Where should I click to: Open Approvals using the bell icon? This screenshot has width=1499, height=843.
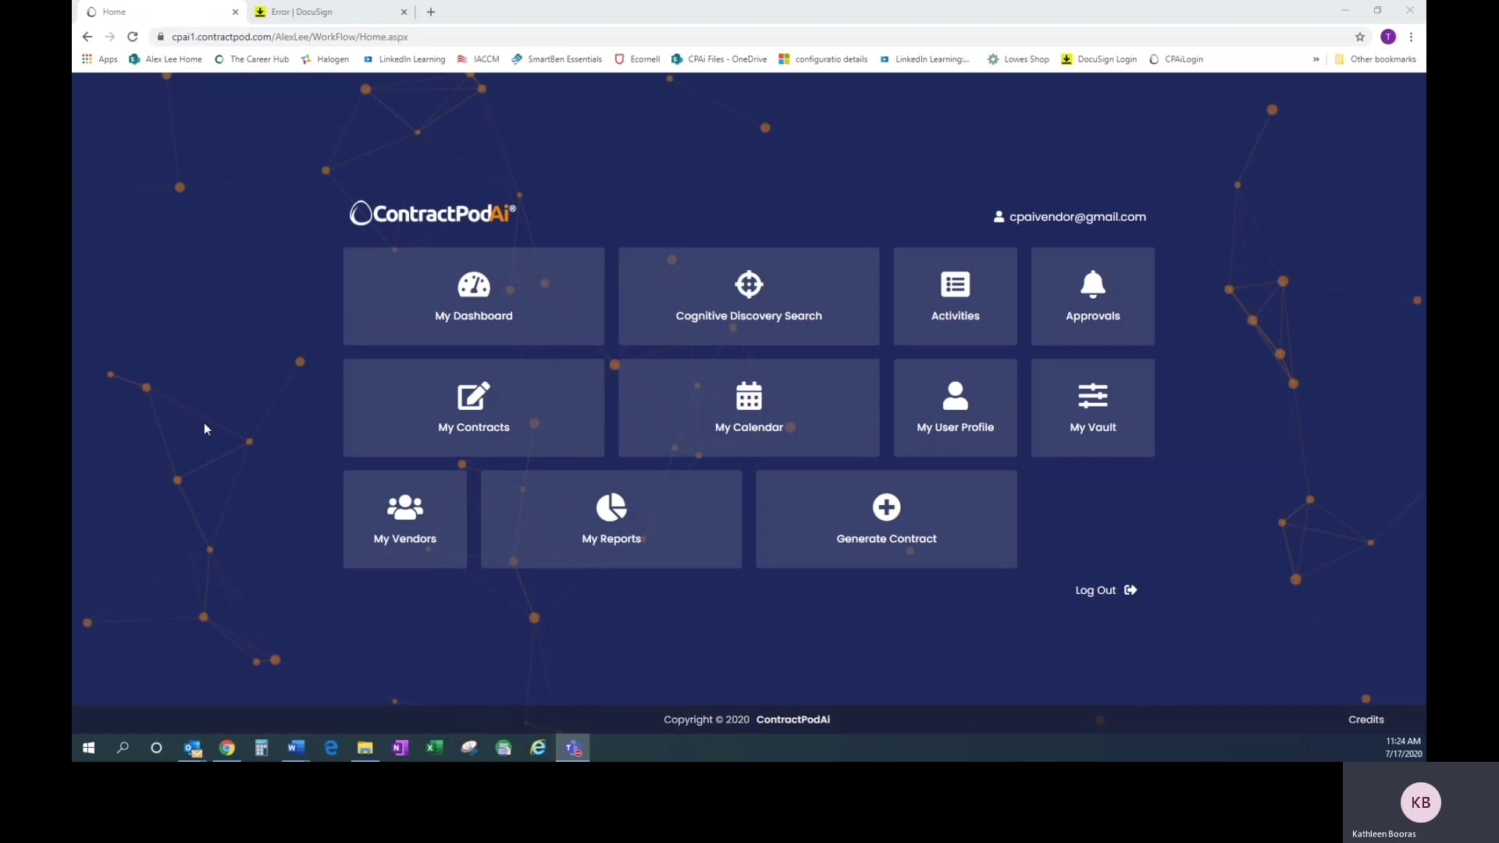click(1092, 285)
